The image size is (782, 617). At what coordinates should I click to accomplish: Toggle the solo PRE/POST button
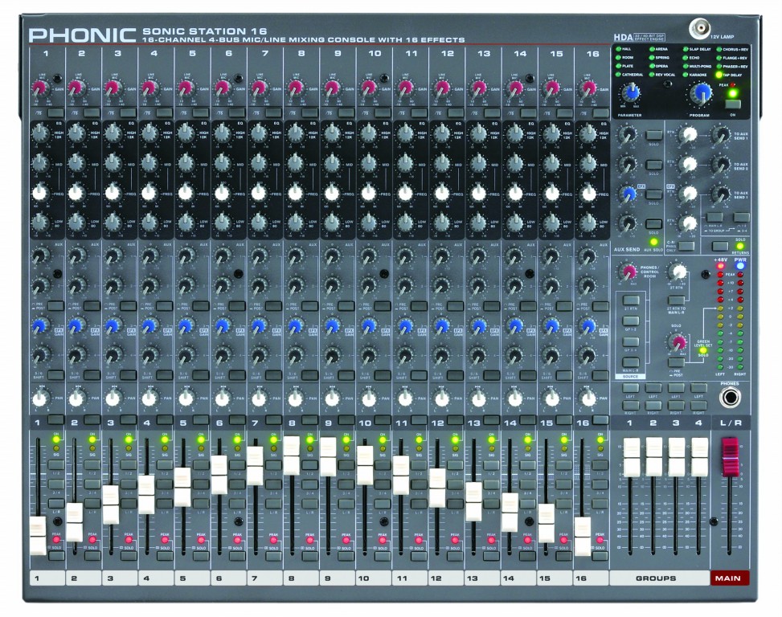tap(676, 362)
